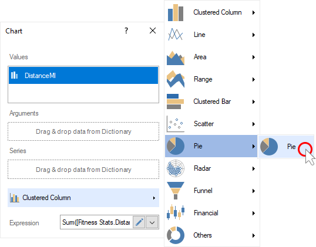This screenshot has width=316, height=247.
Task: Click the Line chart icon
Action: 176,35
